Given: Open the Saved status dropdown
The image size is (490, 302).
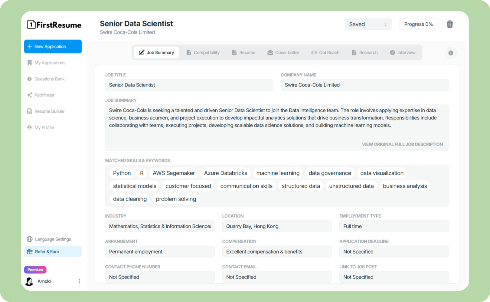Looking at the screenshot, I should (368, 24).
